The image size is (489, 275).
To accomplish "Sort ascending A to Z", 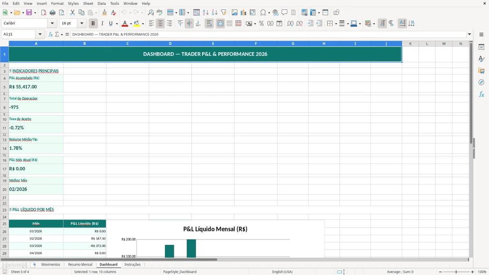I will 206,13.
